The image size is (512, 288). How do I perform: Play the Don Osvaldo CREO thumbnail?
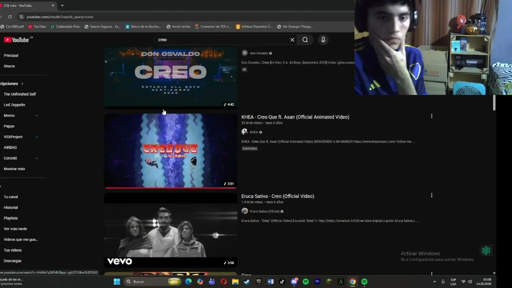coord(170,78)
